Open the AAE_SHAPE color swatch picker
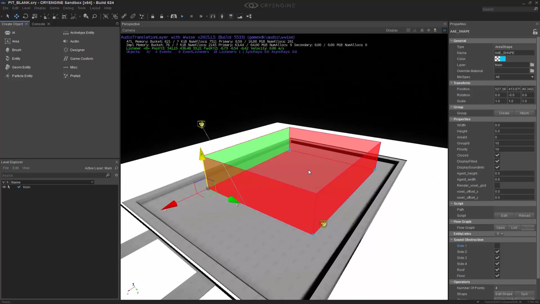This screenshot has width=540, height=304. [500, 59]
